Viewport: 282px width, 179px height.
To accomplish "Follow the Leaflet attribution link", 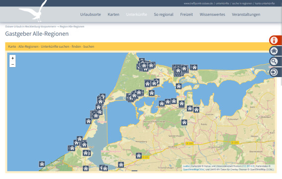I will pyautogui.click(x=186, y=166).
